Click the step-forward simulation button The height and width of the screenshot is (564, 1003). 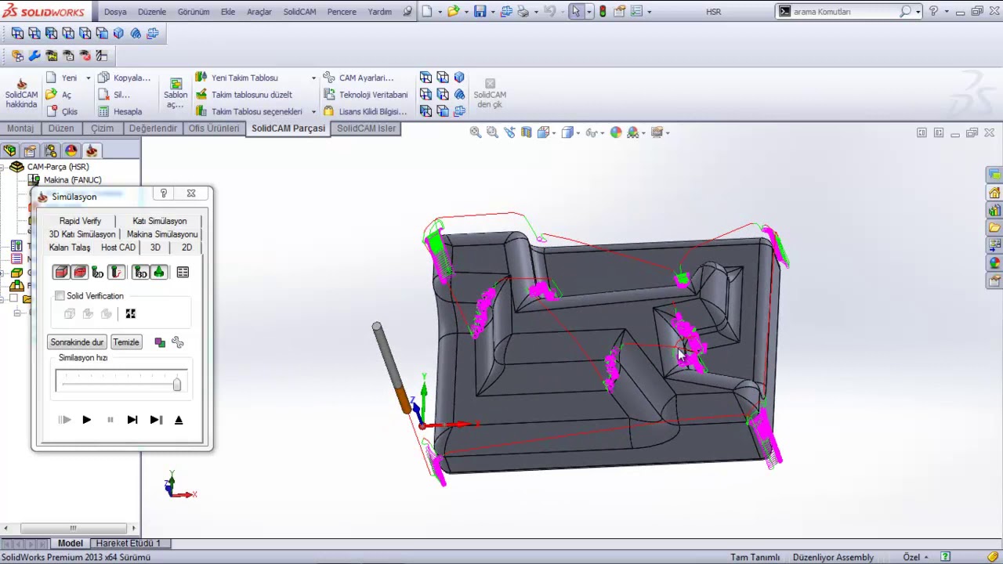(132, 420)
